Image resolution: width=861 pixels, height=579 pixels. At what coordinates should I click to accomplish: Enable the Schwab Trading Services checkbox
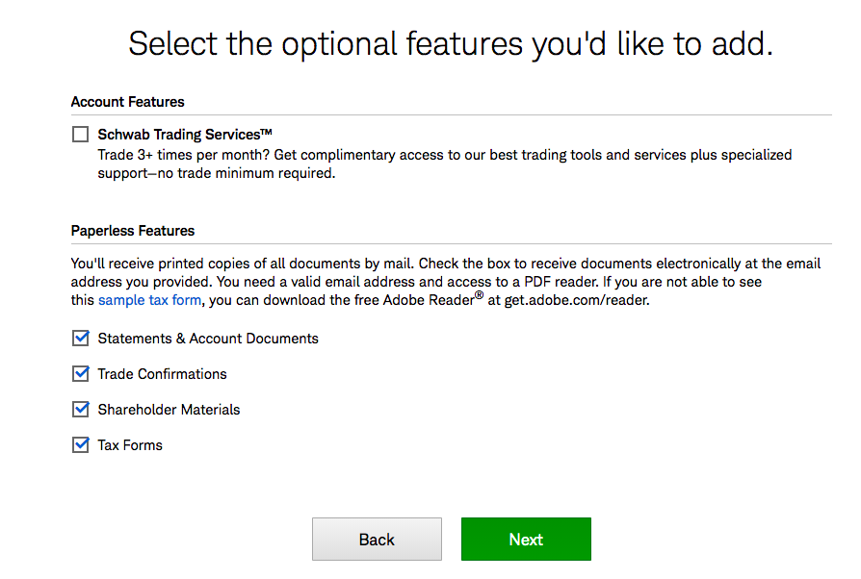point(80,135)
